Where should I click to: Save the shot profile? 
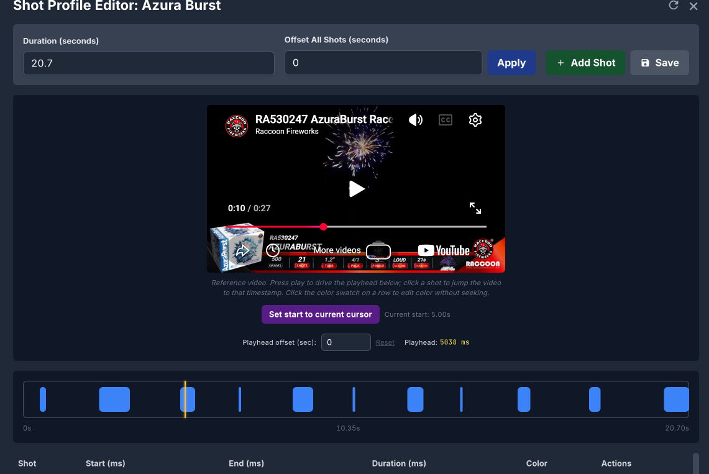click(x=660, y=63)
